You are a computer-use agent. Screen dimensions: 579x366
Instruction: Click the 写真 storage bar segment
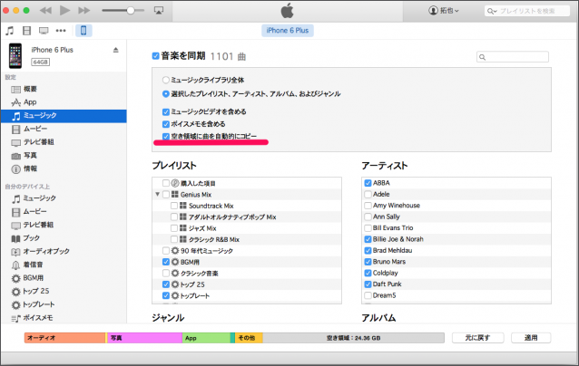pos(144,338)
